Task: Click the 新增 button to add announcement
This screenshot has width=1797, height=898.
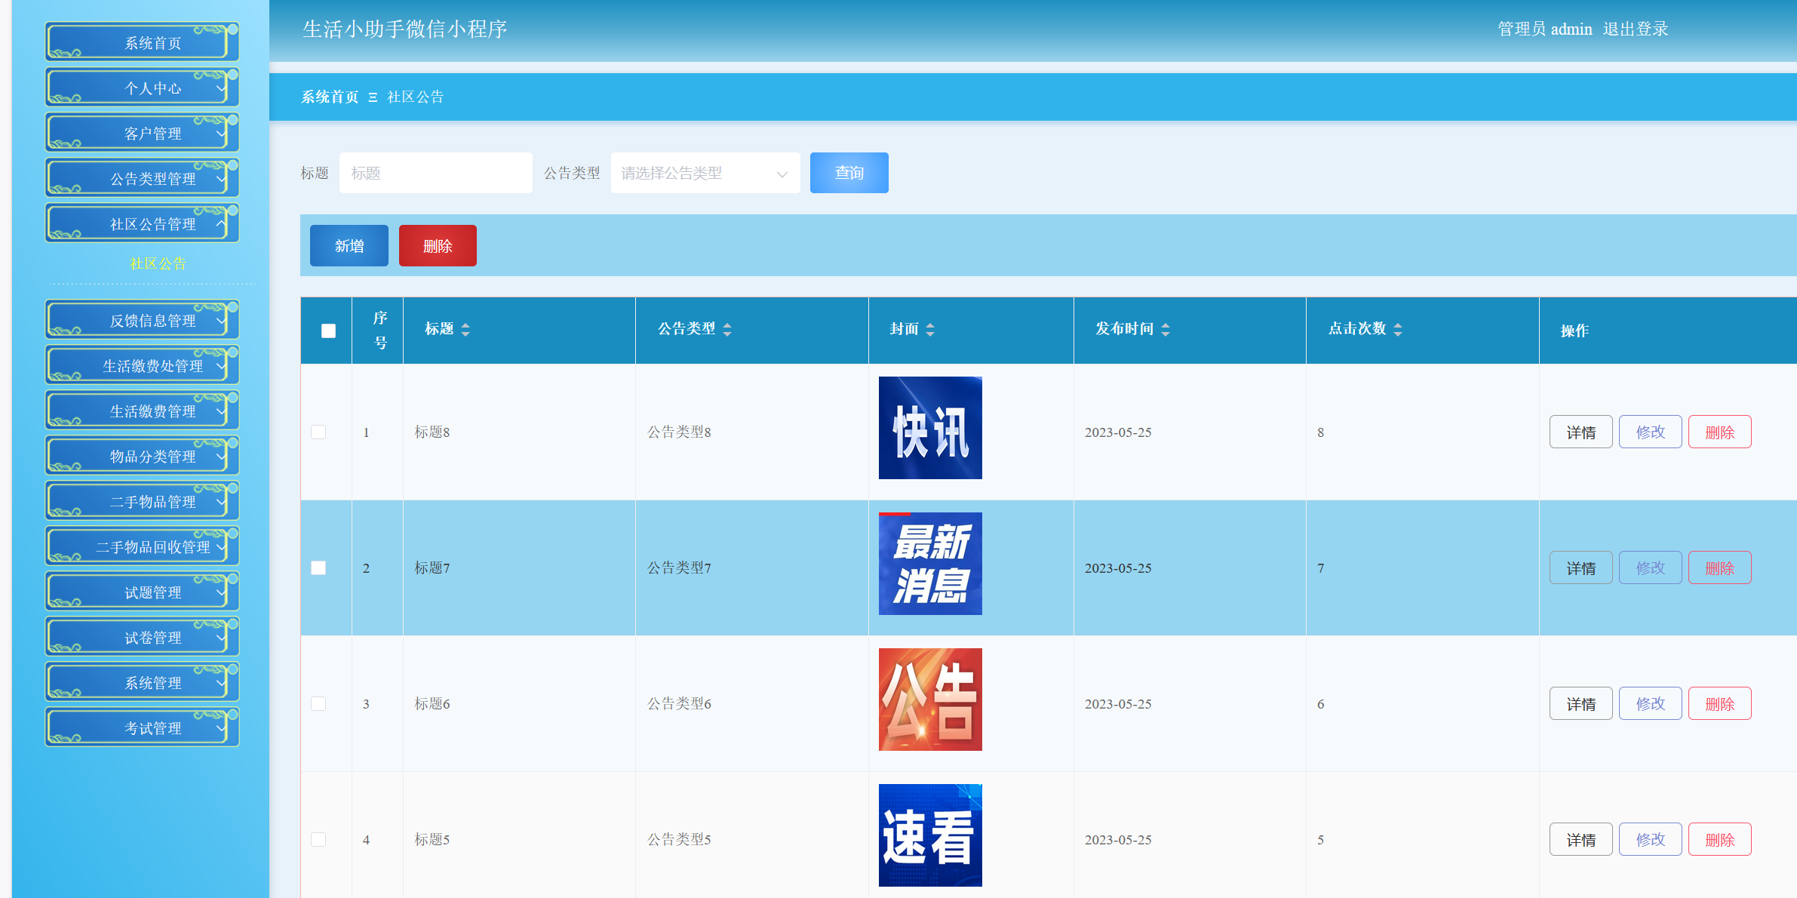Action: pyautogui.click(x=349, y=245)
